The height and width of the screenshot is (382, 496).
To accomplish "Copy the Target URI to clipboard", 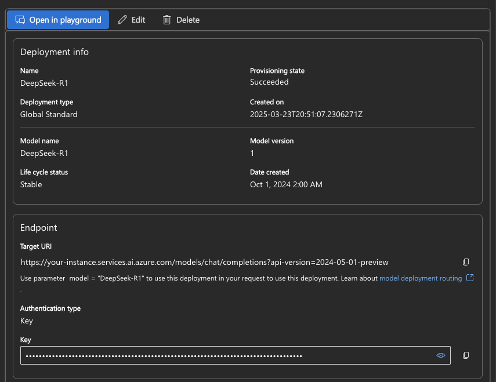I will click(x=466, y=262).
